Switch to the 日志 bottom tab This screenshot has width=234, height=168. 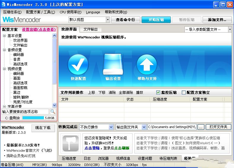click(87, 159)
